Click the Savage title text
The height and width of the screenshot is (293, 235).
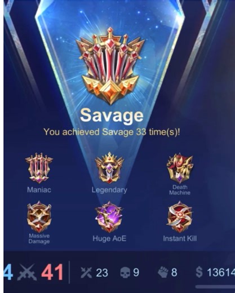coord(112,116)
